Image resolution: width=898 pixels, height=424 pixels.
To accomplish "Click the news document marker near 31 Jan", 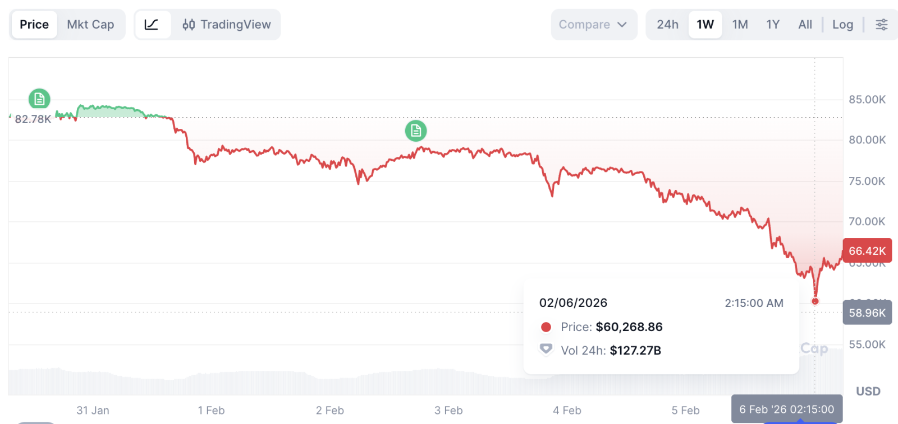I will 39,99.
